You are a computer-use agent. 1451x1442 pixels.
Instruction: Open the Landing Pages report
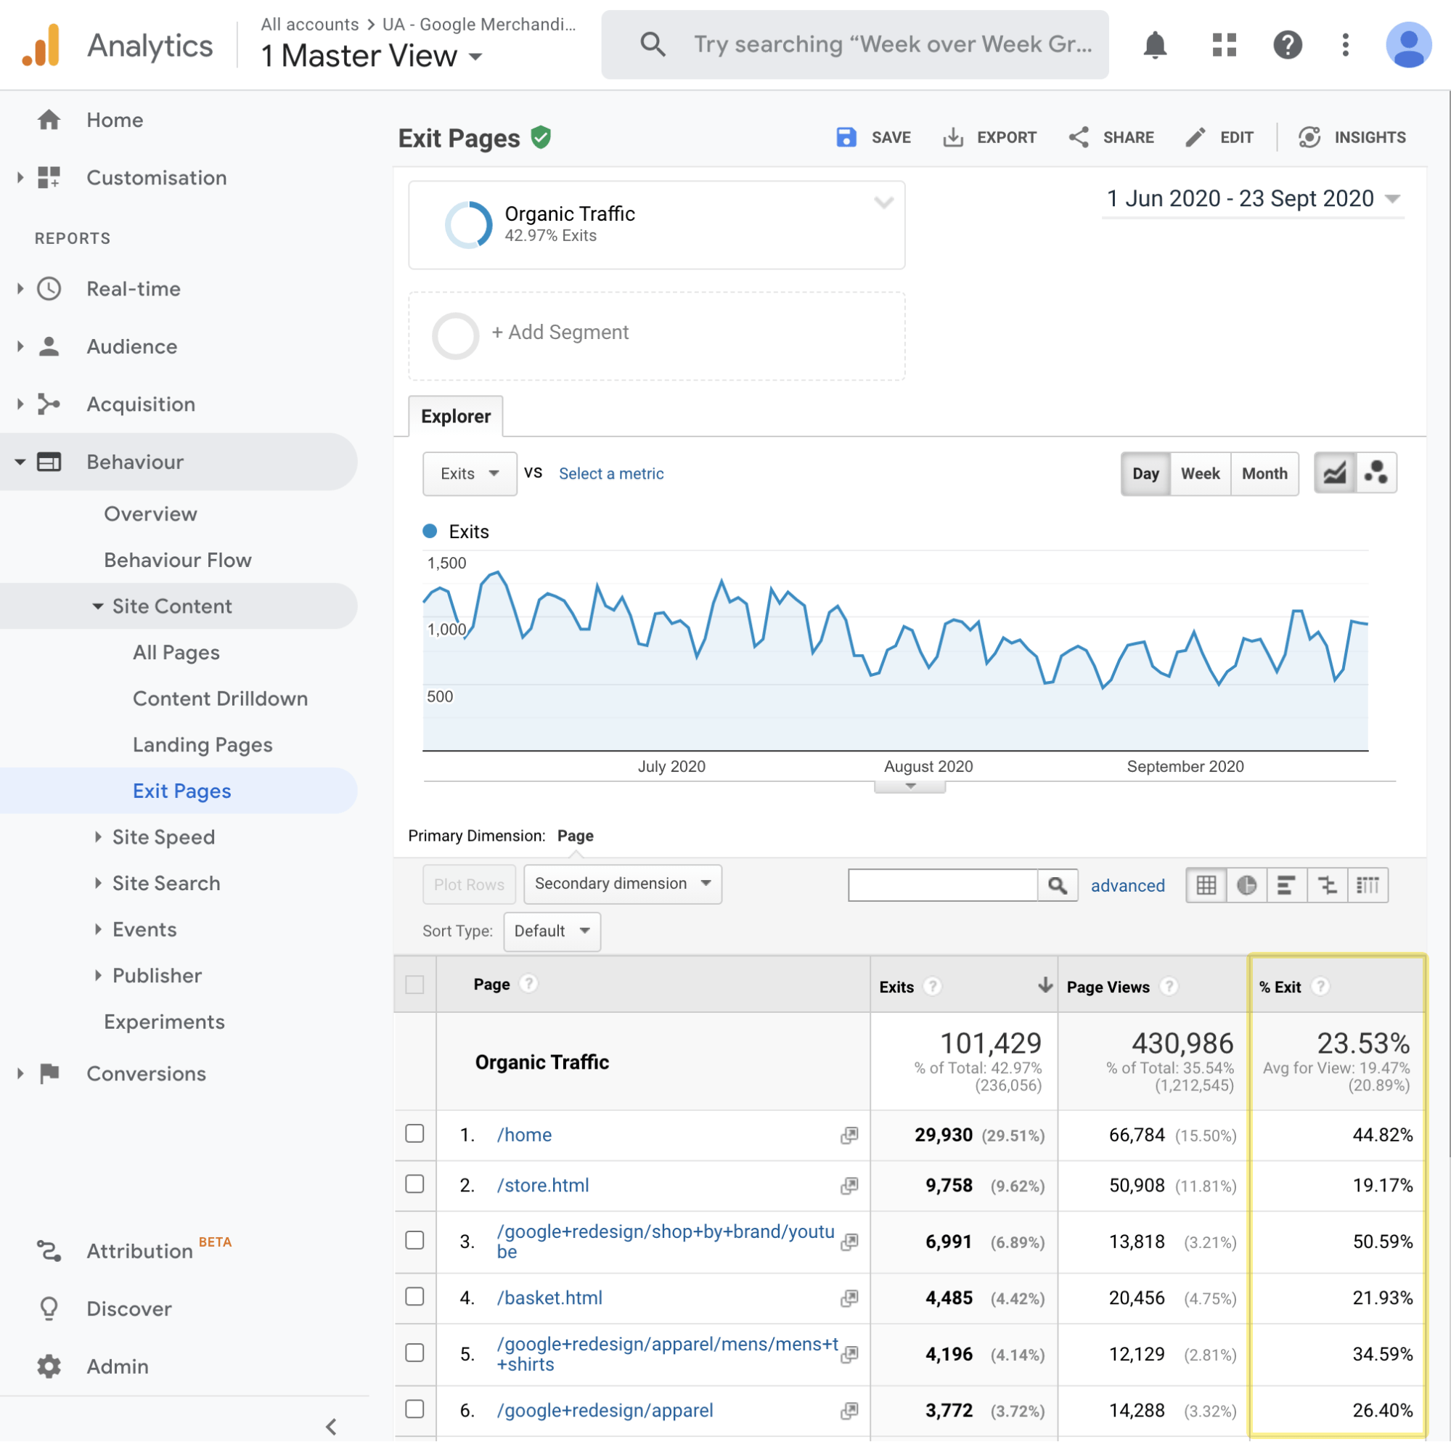coord(202,745)
